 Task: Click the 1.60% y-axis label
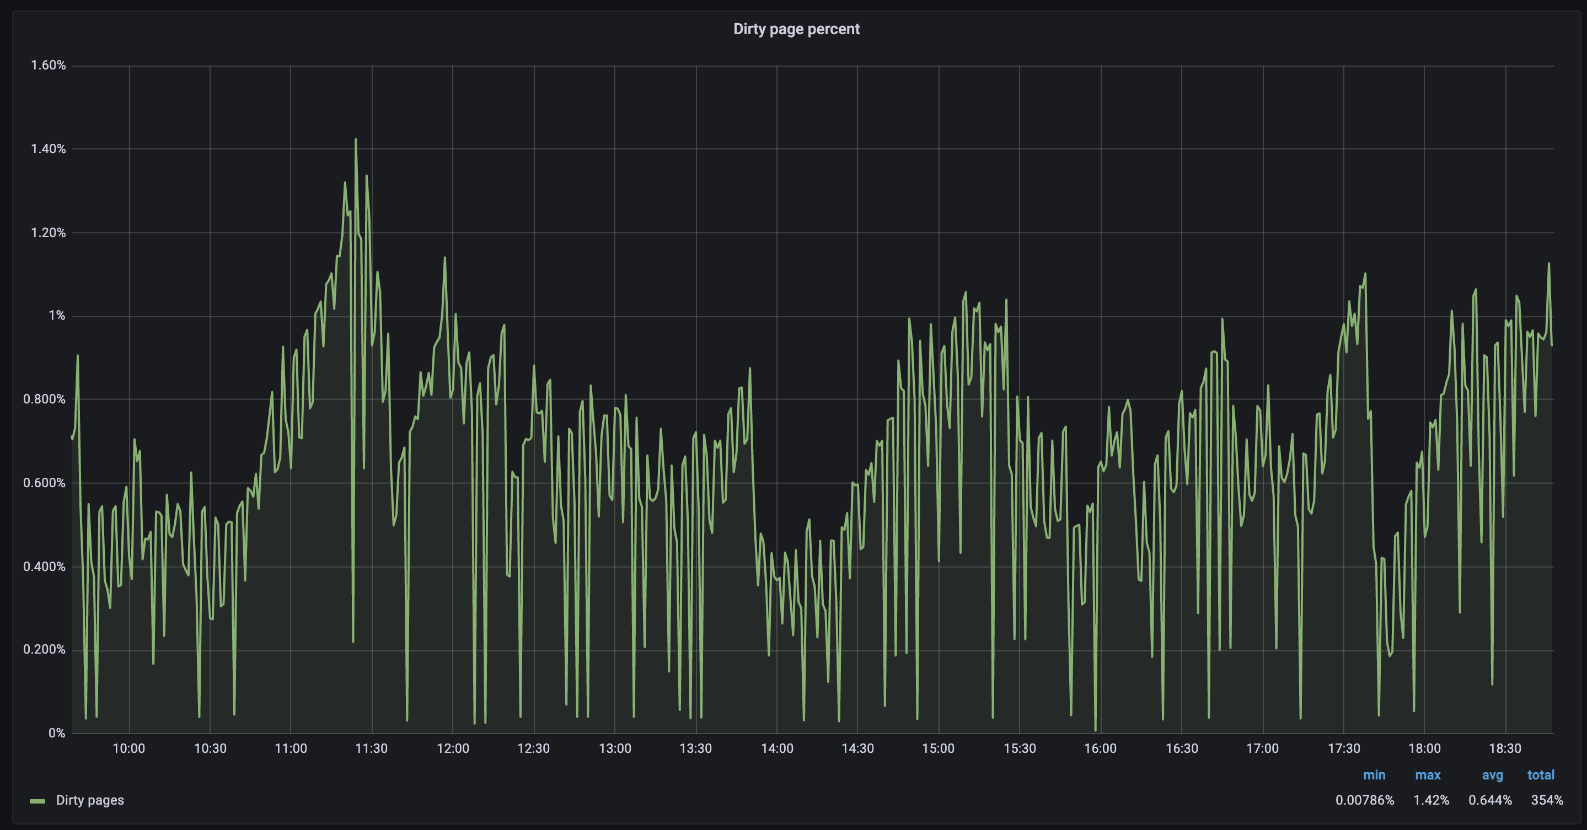(48, 65)
